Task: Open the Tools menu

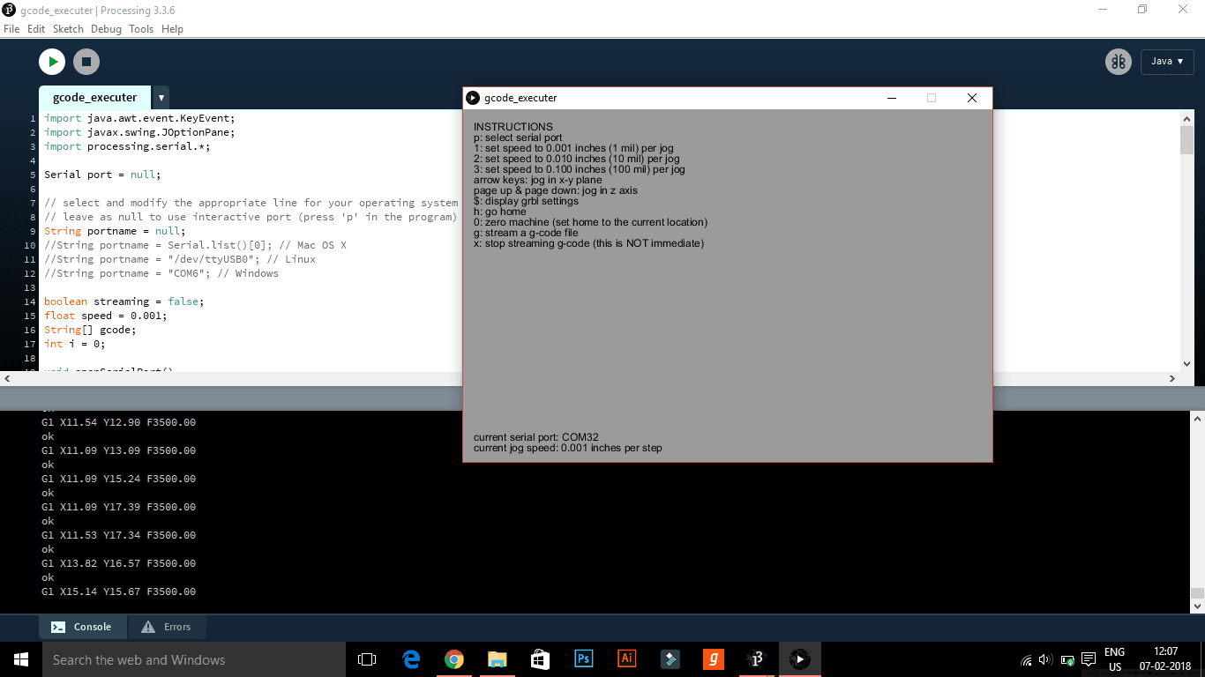Action: [141, 29]
